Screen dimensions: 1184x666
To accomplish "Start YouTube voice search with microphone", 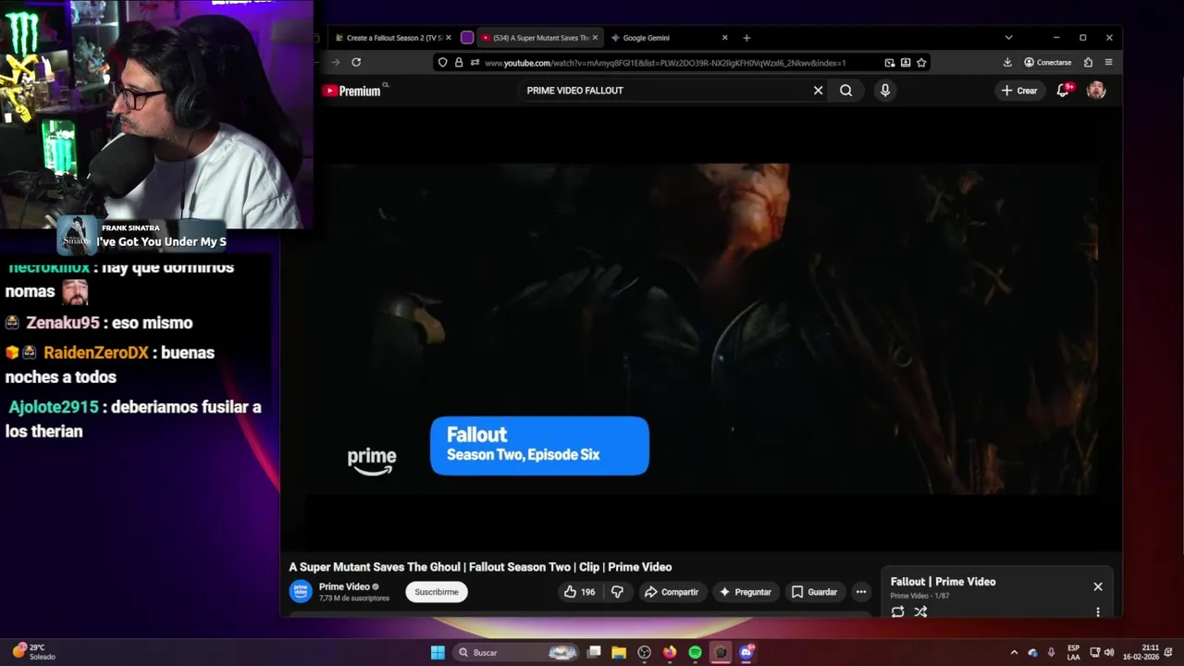I will pos(885,91).
